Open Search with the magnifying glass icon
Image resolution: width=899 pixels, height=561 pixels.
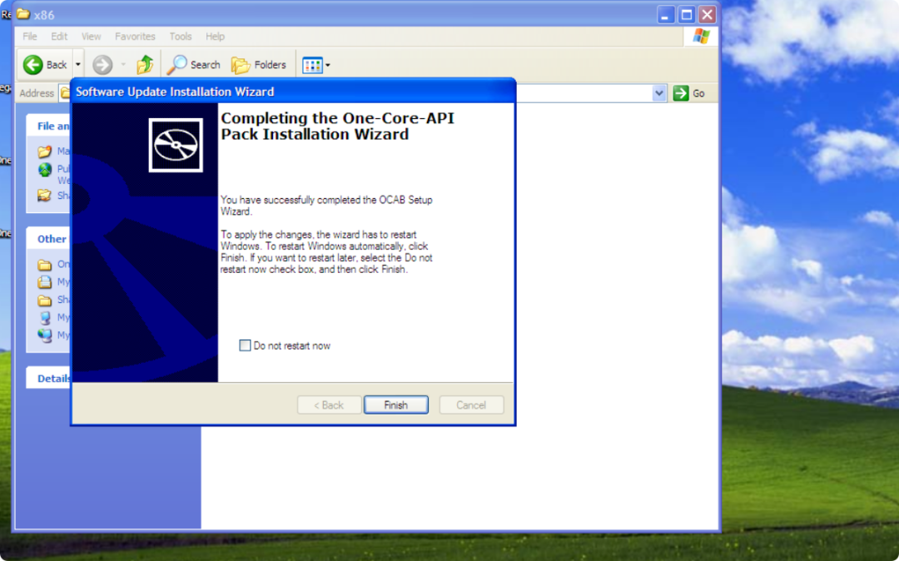point(177,65)
